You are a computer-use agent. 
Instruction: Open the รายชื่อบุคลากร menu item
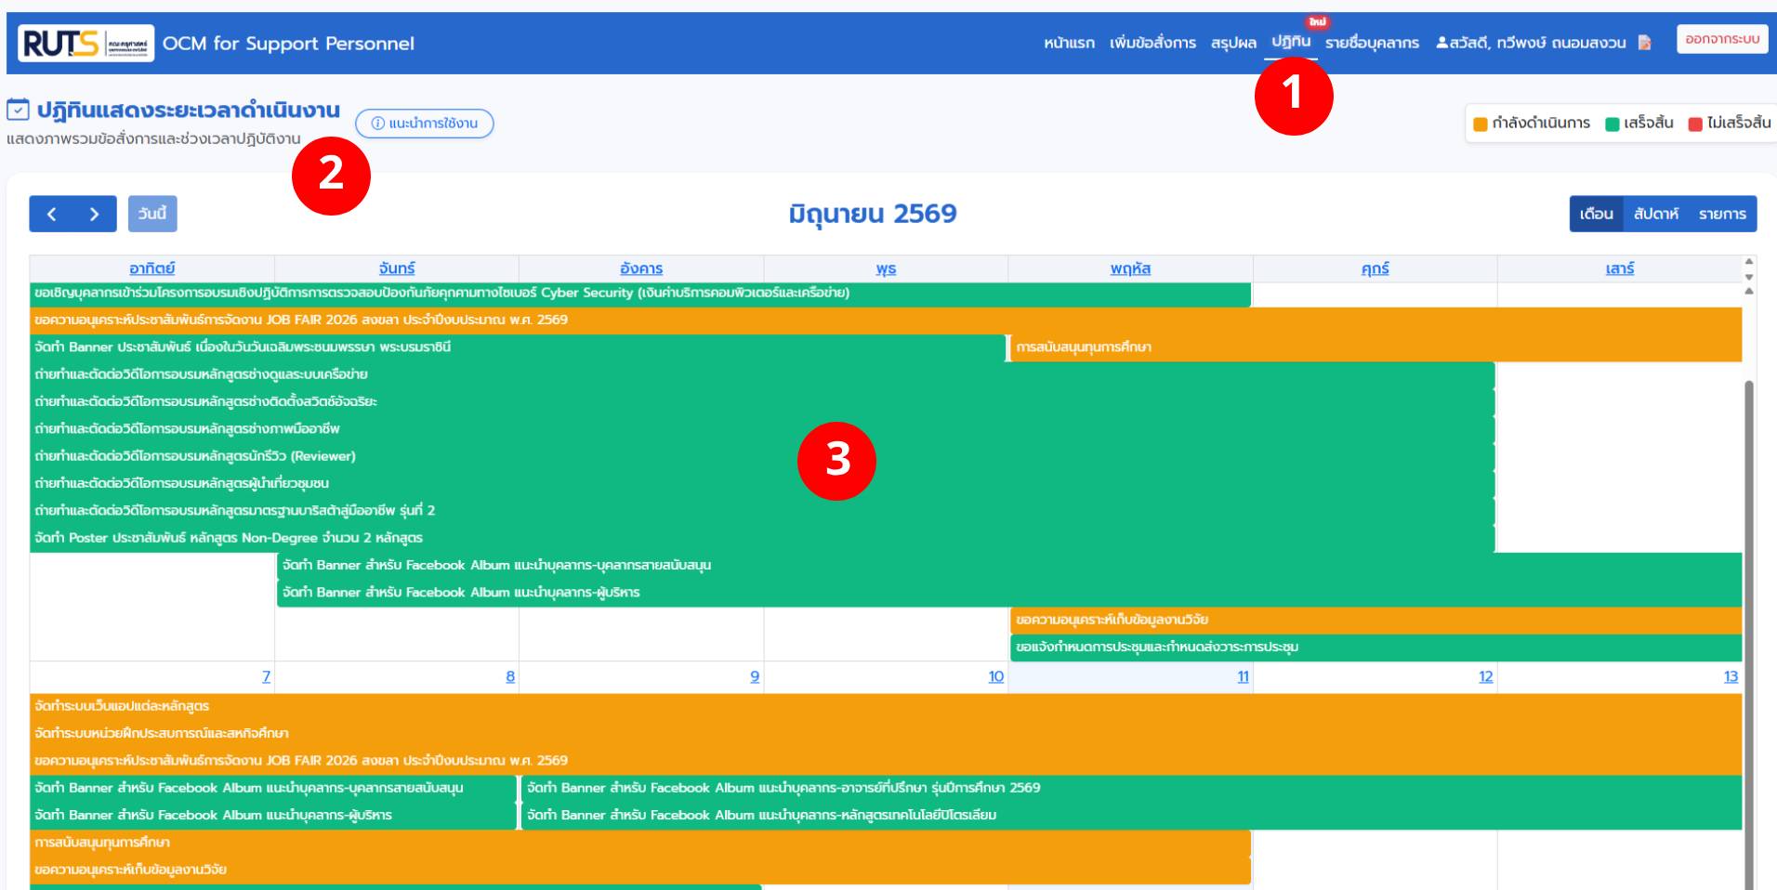[1372, 43]
